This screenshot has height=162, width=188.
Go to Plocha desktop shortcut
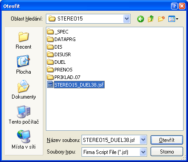click(x=24, y=65)
